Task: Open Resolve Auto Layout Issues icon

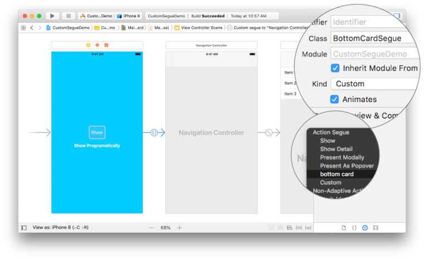Action: pyautogui.click(x=308, y=228)
